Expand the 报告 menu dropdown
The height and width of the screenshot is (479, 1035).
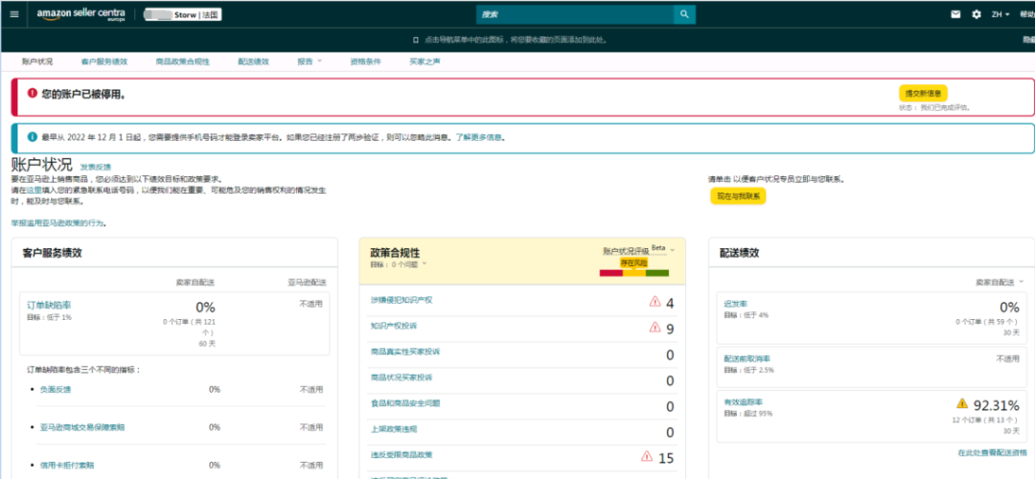[x=309, y=61]
